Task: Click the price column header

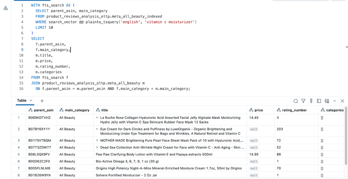Action: click(x=258, y=110)
